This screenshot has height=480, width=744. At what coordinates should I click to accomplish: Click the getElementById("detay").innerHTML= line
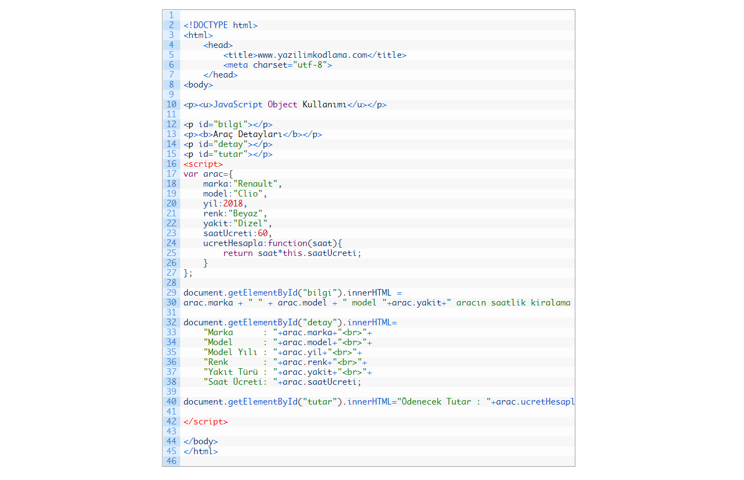(290, 323)
